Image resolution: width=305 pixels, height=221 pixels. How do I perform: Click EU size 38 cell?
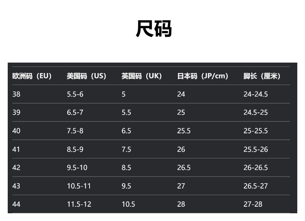tap(16, 94)
